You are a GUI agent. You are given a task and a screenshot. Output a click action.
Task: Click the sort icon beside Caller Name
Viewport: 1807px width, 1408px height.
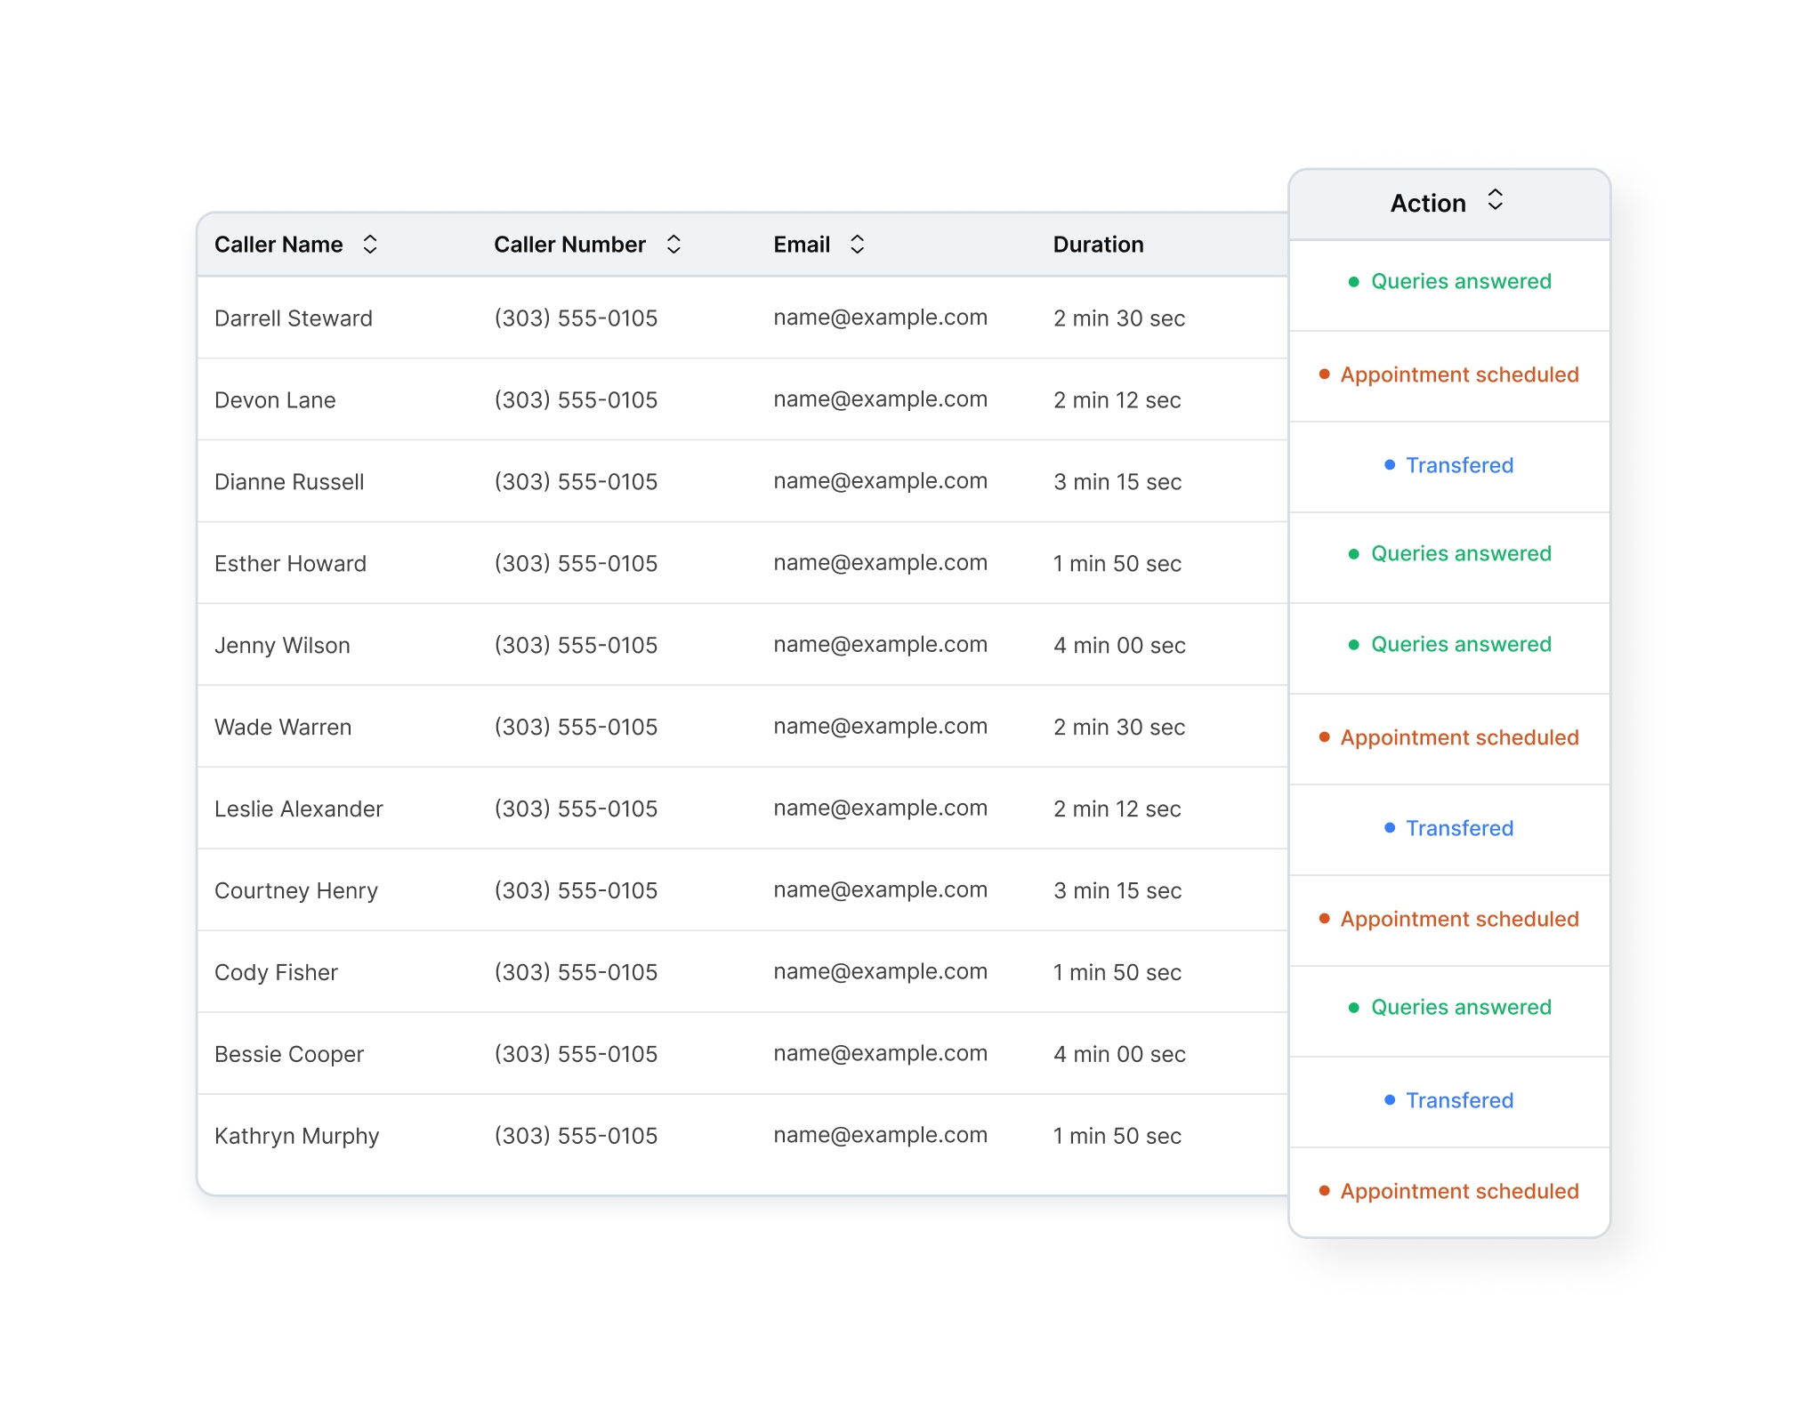click(371, 244)
